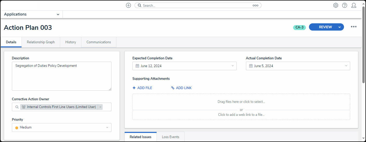Click the Actual Completion Date calendar icon

pos(251,66)
